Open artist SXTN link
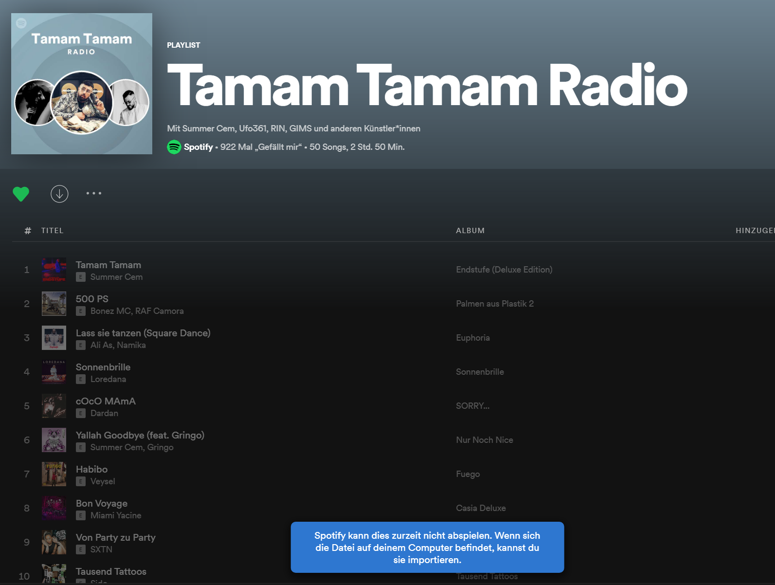The height and width of the screenshot is (585, 775). click(101, 549)
